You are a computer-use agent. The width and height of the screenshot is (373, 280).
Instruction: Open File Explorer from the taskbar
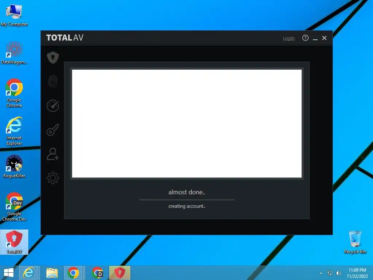(x=52, y=273)
